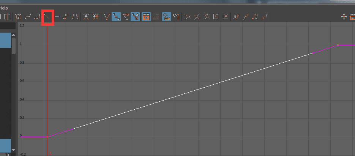Viewport: 355px width, 156px height.
Task: Select the outer tangent handle near value 0.9
Action: [x=312, y=53]
